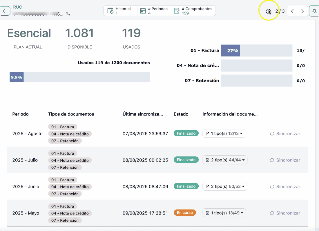Select the Periodo column header
Viewport: 319px width, 231px height.
[x=20, y=114]
